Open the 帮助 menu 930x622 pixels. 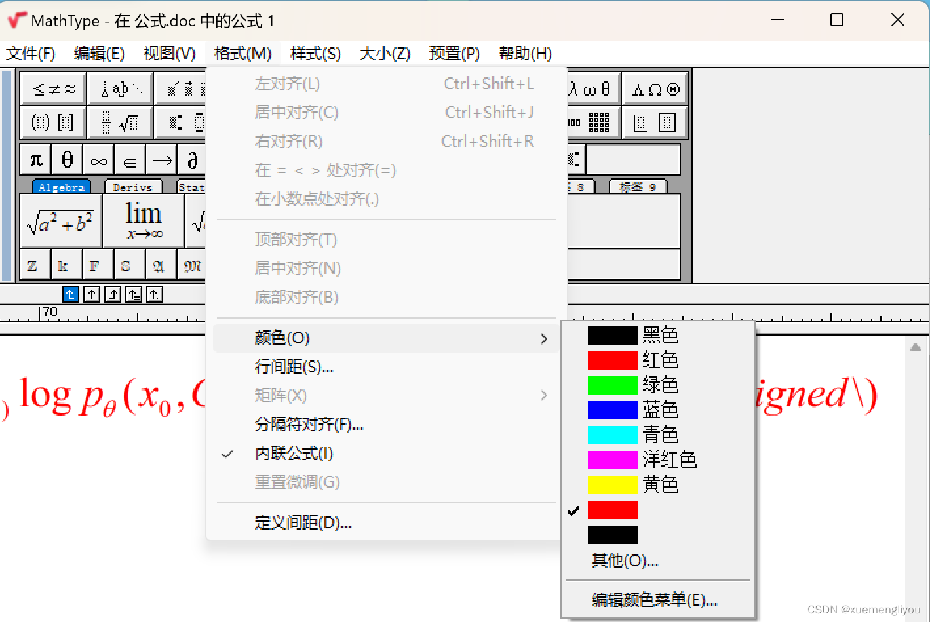point(525,54)
